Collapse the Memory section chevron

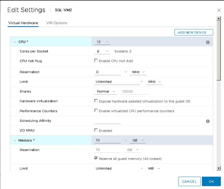pyautogui.click(x=15, y=140)
